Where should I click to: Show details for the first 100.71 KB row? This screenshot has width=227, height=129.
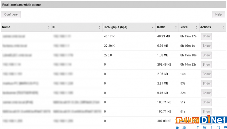click(x=207, y=102)
